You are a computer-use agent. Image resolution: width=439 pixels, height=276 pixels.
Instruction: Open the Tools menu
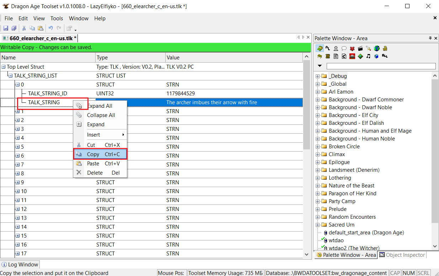[x=57, y=18]
